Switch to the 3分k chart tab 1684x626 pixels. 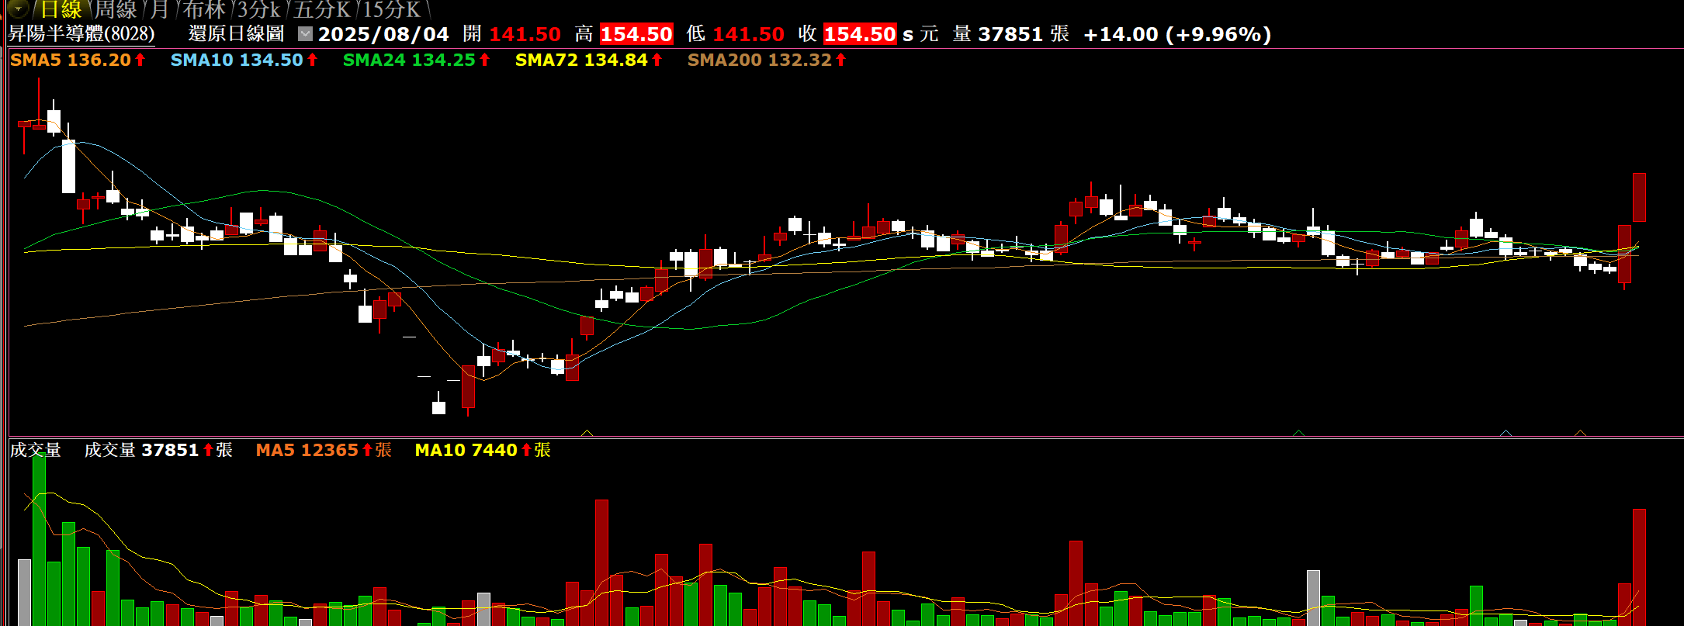click(258, 10)
